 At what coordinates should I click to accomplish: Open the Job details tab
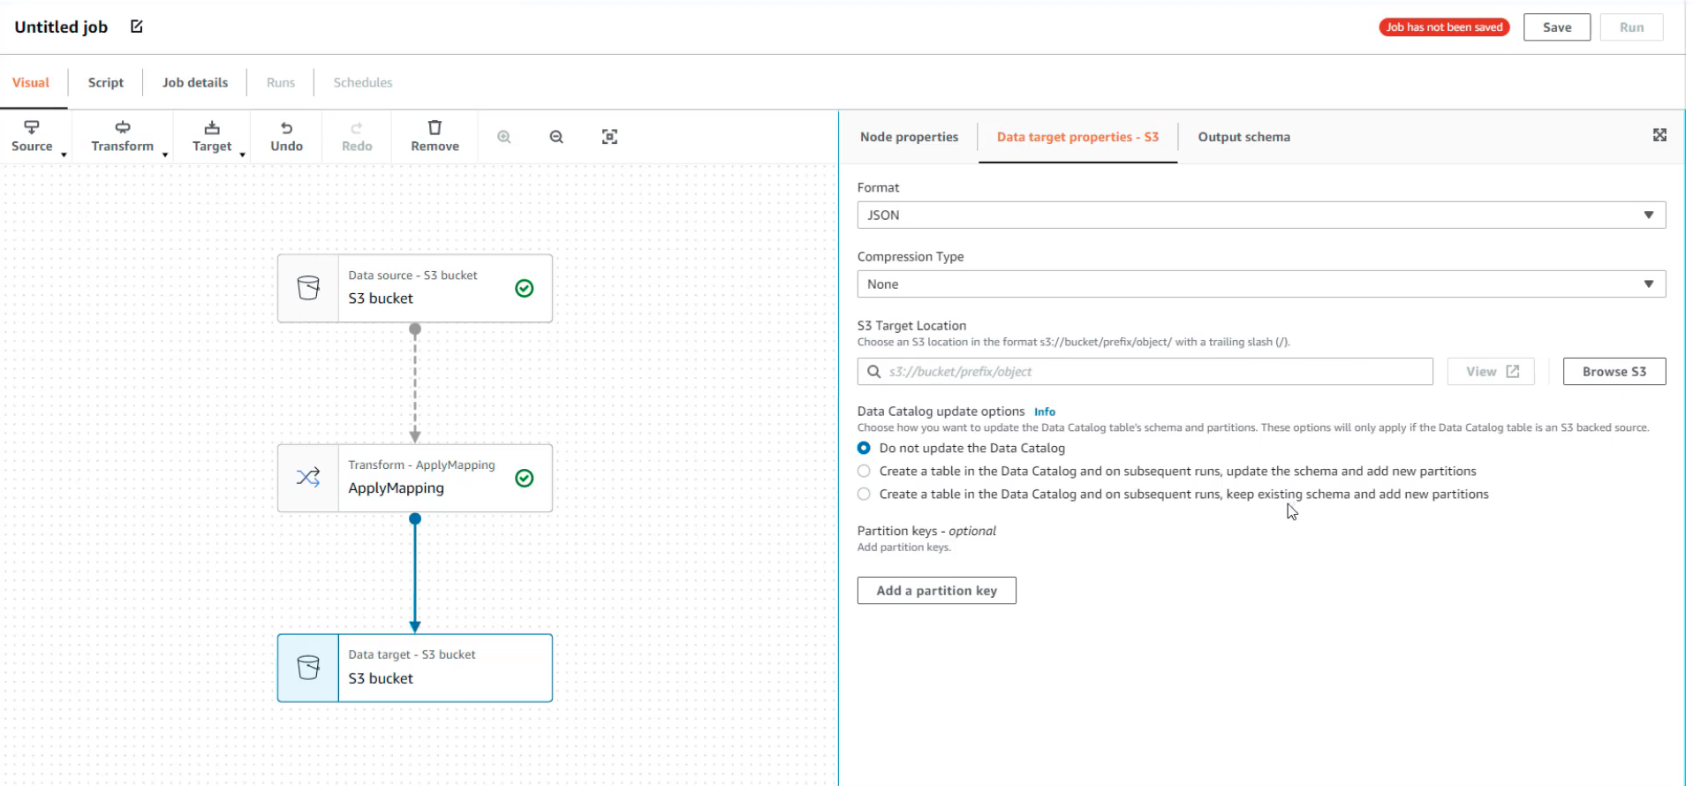[195, 82]
